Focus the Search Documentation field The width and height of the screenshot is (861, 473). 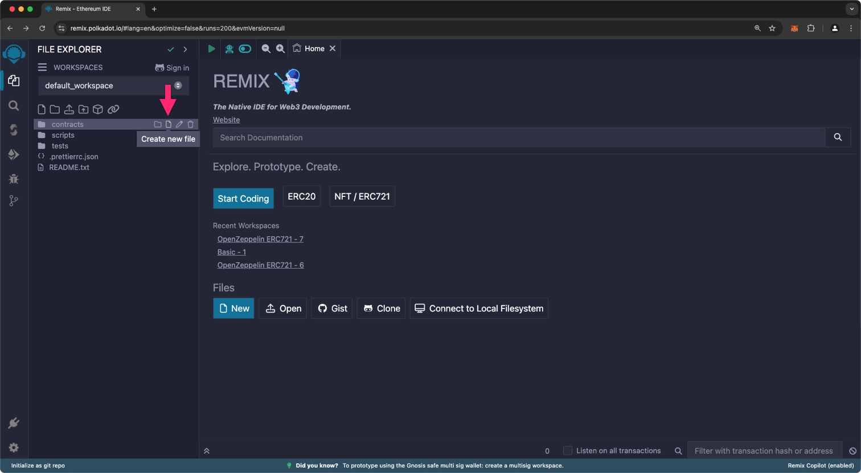tap(519, 137)
